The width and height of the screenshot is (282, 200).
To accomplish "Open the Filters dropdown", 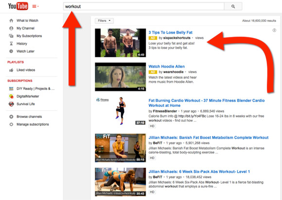I will coord(104,21).
